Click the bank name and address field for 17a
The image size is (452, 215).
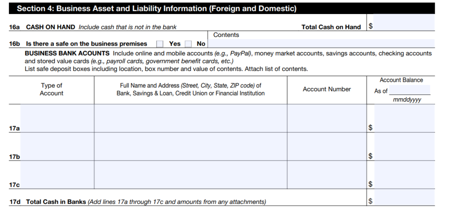click(x=190, y=118)
